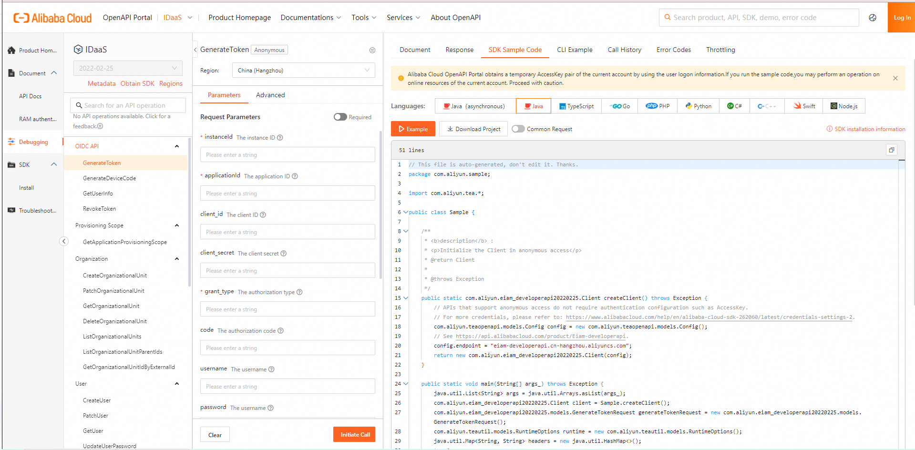This screenshot has width=915, height=450.
Task: Click the Example button
Action: (x=413, y=129)
